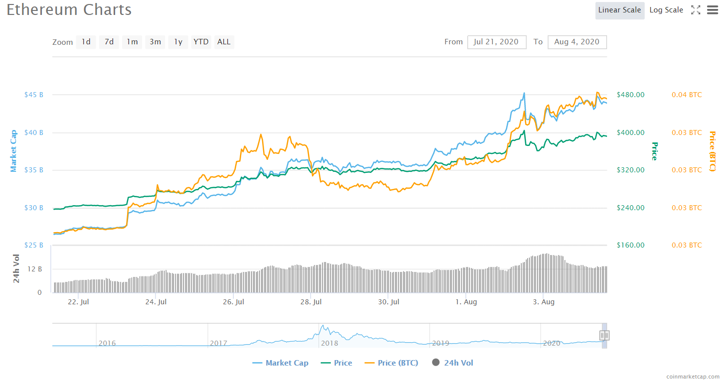
Task: Click the $40 B market cap label
Action: tap(34, 132)
